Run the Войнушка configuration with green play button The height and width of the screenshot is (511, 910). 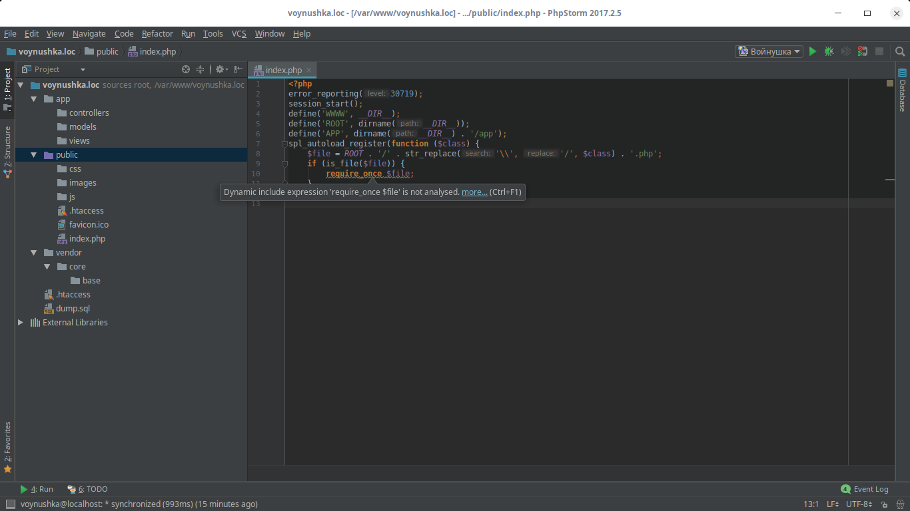812,51
